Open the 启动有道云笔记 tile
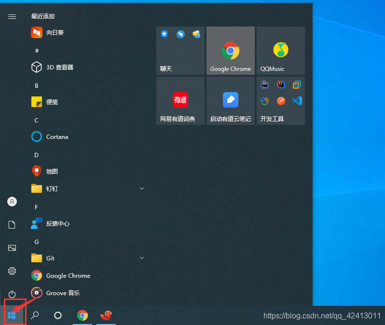385x325 pixels. coord(230,101)
